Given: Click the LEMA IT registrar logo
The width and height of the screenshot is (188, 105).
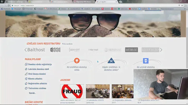Looking at the screenshot, I should click(74, 50).
